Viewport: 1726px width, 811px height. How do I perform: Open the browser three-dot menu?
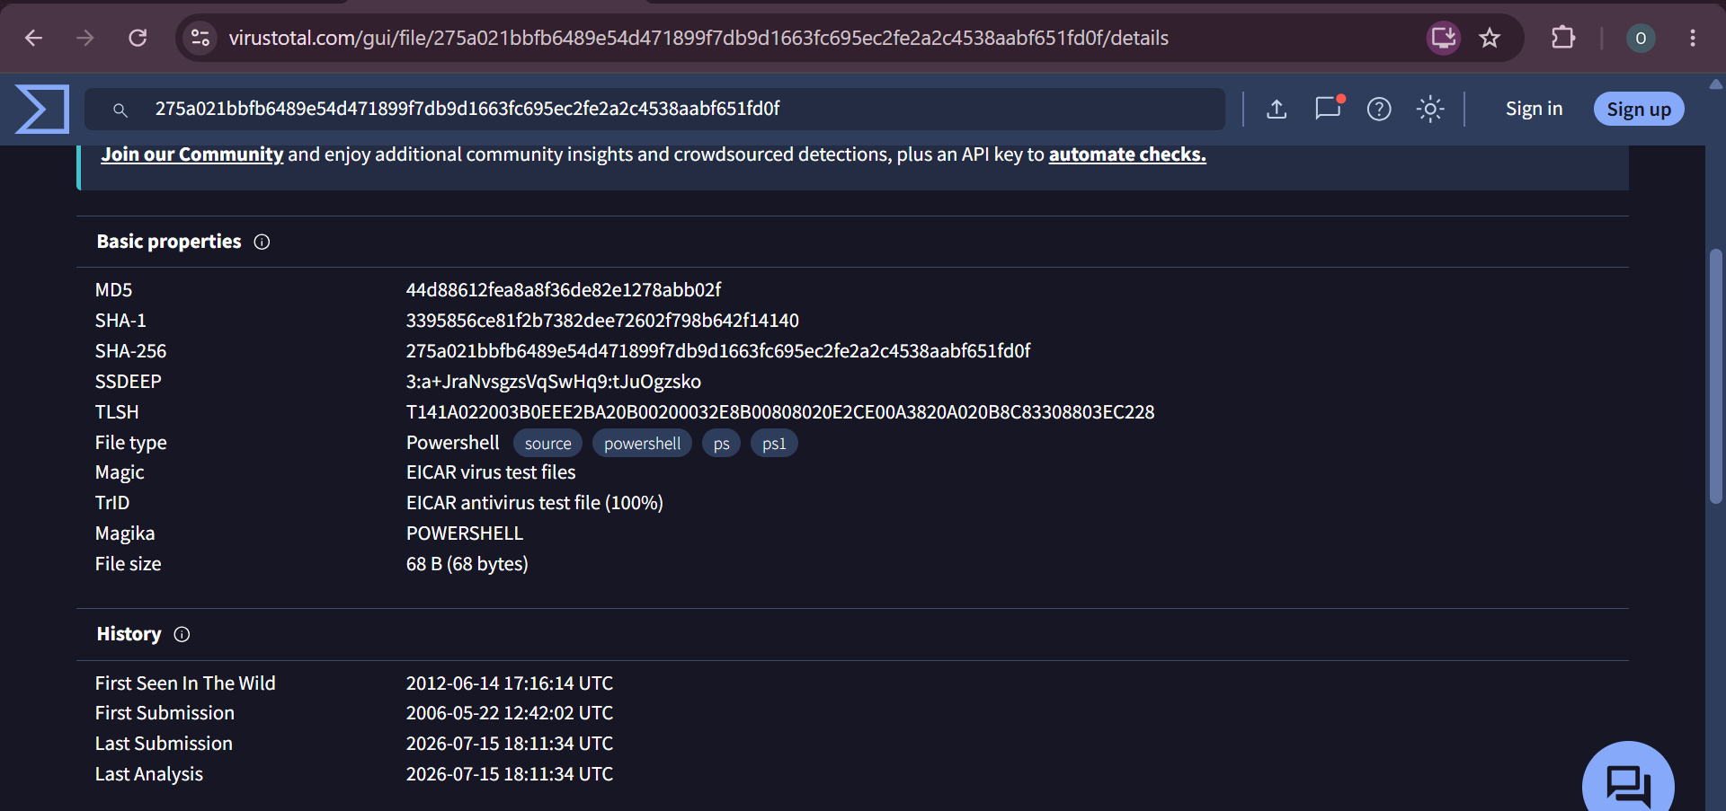pyautogui.click(x=1693, y=38)
